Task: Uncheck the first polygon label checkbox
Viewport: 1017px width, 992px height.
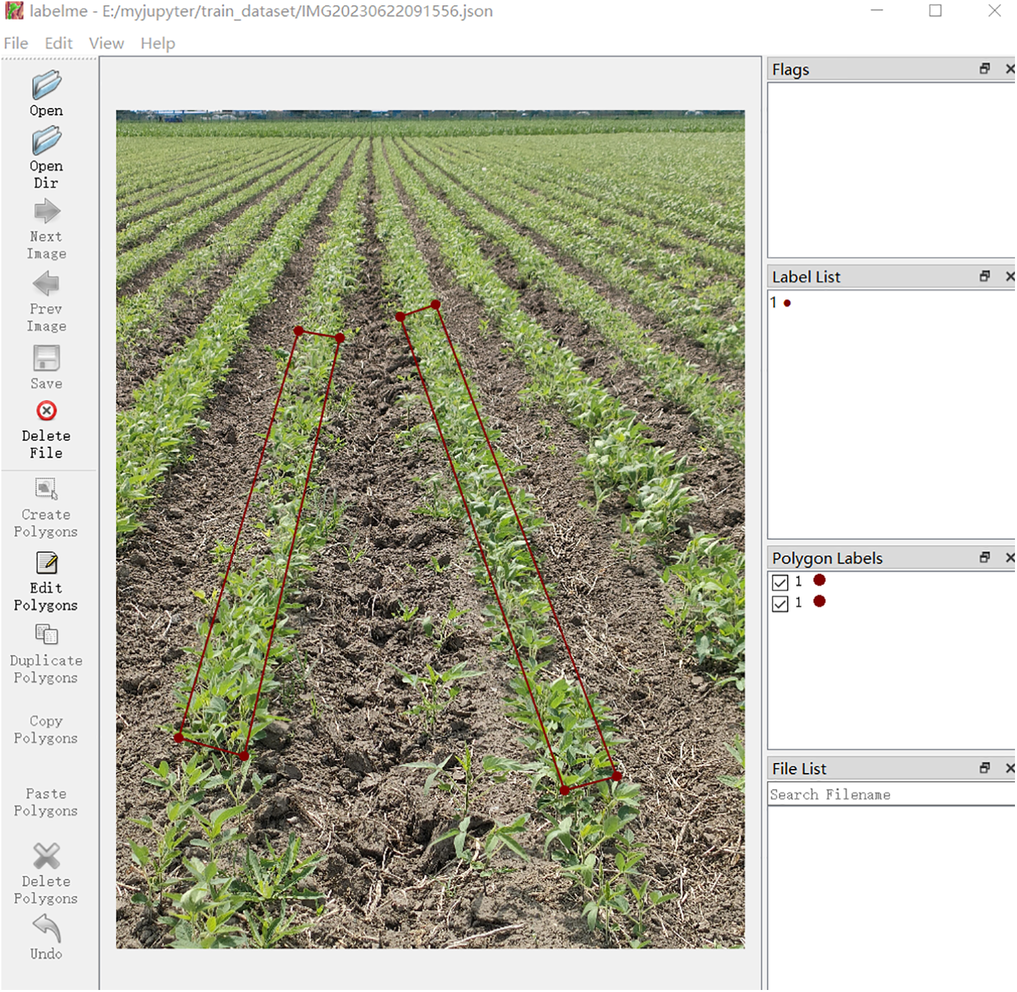Action: [780, 582]
